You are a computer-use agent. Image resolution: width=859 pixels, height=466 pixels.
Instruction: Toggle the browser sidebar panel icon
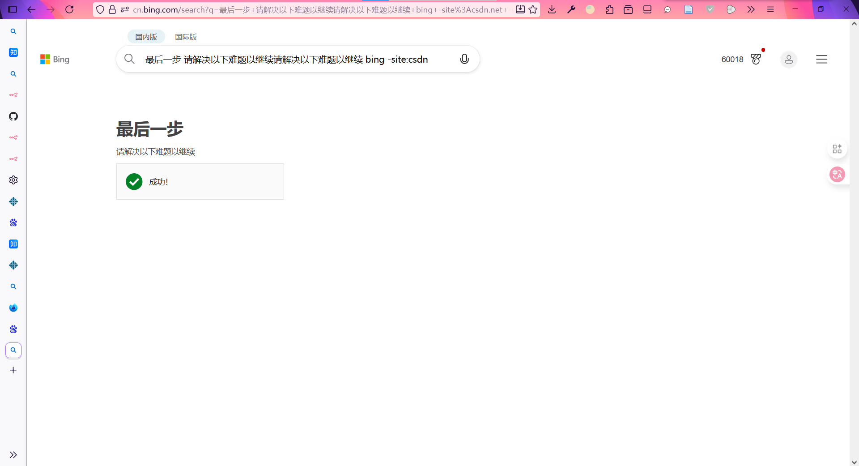pyautogui.click(x=13, y=9)
